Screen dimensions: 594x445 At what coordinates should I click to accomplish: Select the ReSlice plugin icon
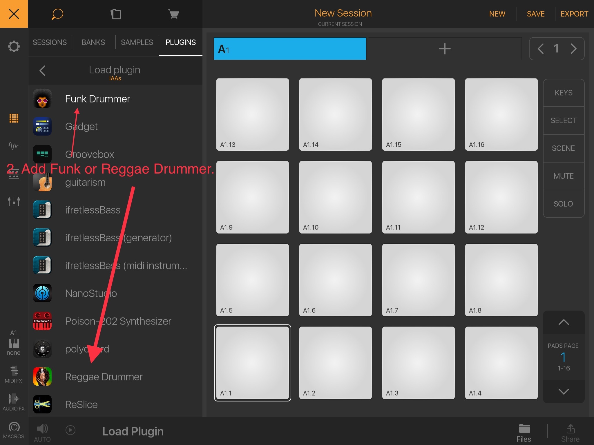click(42, 404)
